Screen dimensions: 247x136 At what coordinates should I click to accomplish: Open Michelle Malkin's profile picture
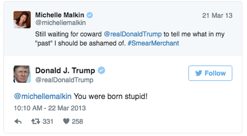click(x=22, y=20)
